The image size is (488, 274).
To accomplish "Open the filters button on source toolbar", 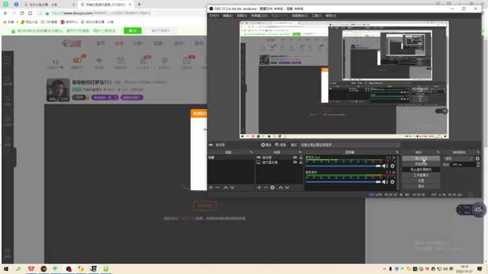I will 281,145.
